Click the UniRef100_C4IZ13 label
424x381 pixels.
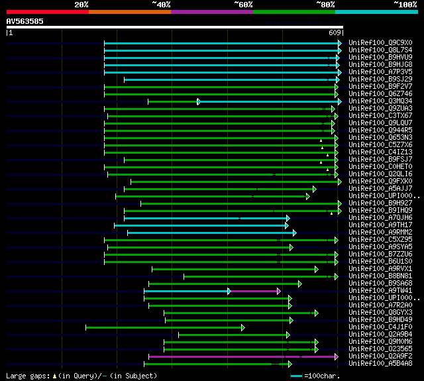pos(380,152)
